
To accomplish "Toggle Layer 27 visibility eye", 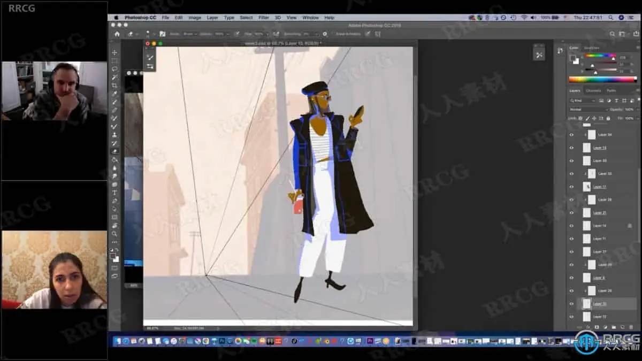I will click(571, 251).
